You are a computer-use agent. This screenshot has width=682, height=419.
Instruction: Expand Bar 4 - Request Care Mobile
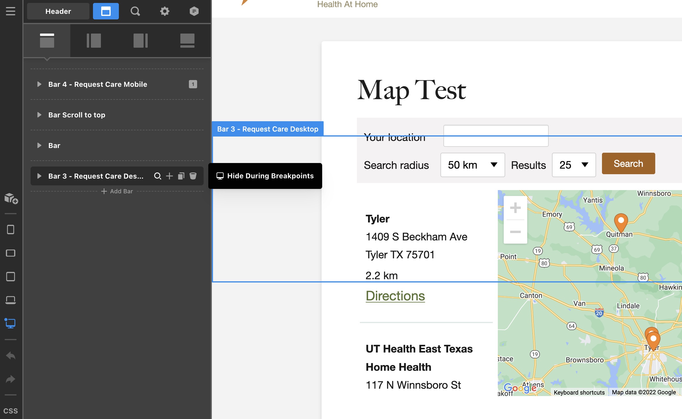point(39,84)
